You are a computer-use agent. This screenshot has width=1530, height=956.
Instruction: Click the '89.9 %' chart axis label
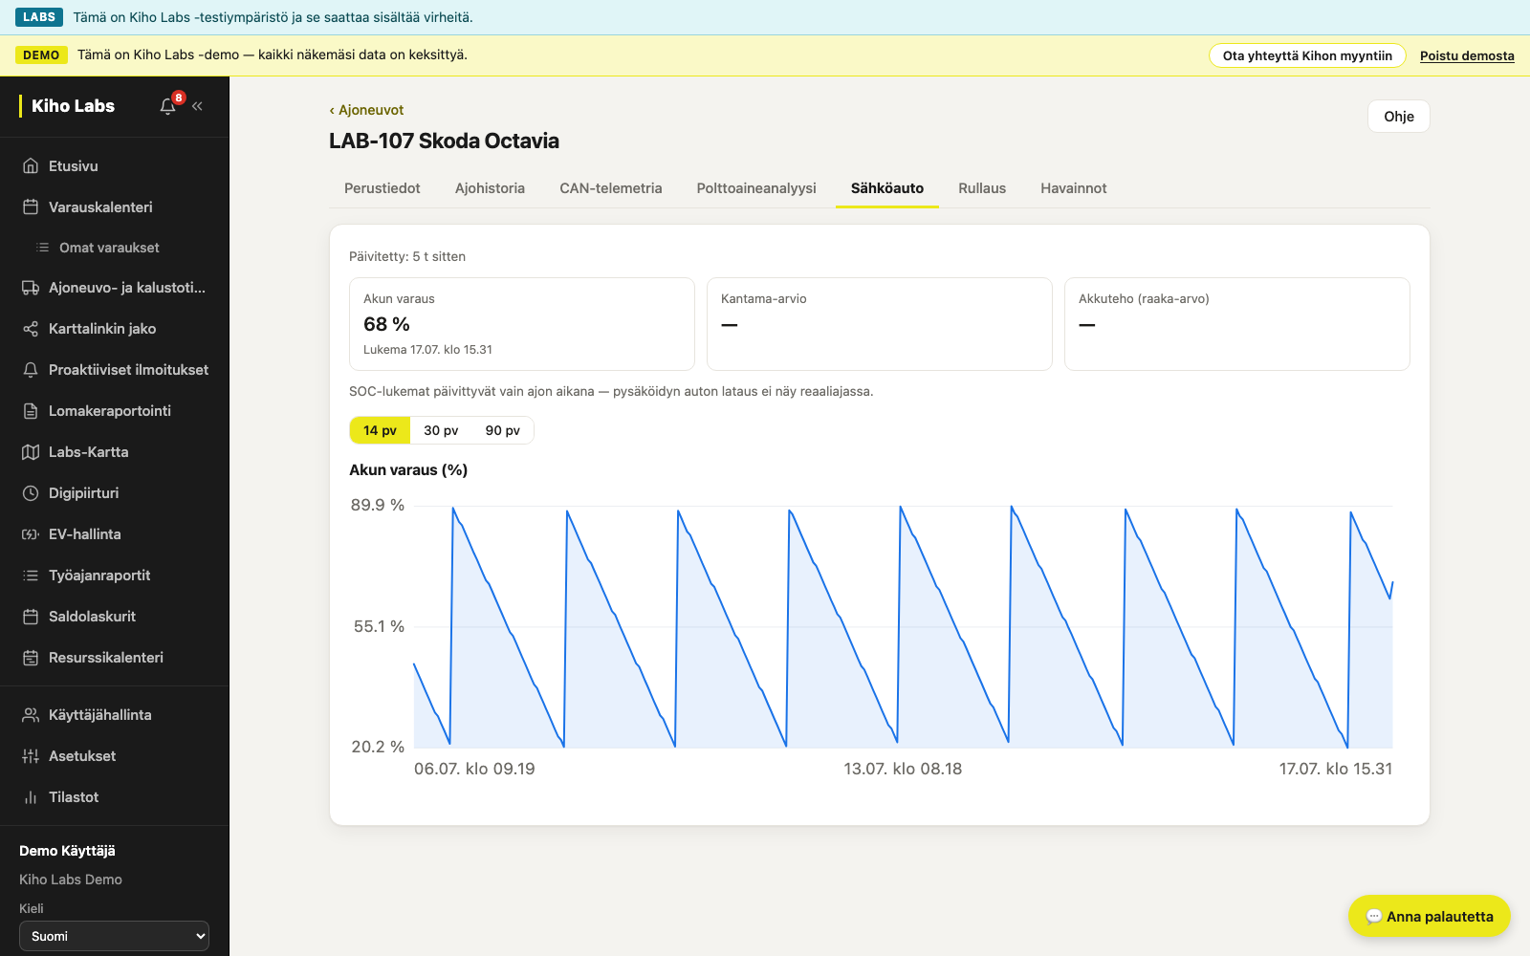coord(377,505)
